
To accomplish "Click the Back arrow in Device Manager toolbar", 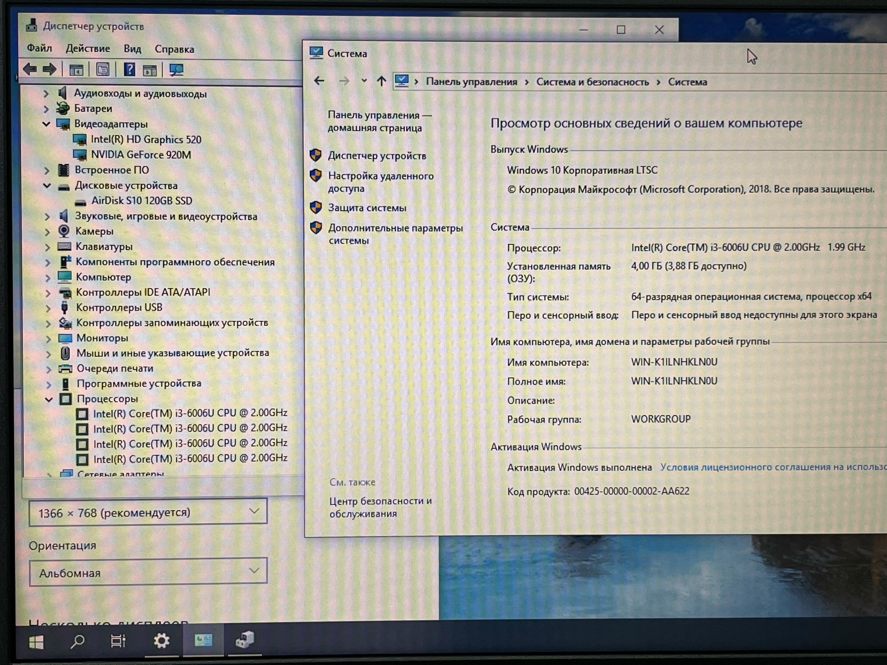I will pos(30,69).
